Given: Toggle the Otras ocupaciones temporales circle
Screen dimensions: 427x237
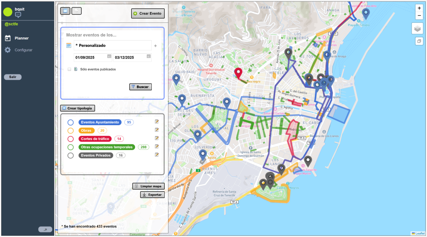Looking at the screenshot, I should click(x=70, y=147).
